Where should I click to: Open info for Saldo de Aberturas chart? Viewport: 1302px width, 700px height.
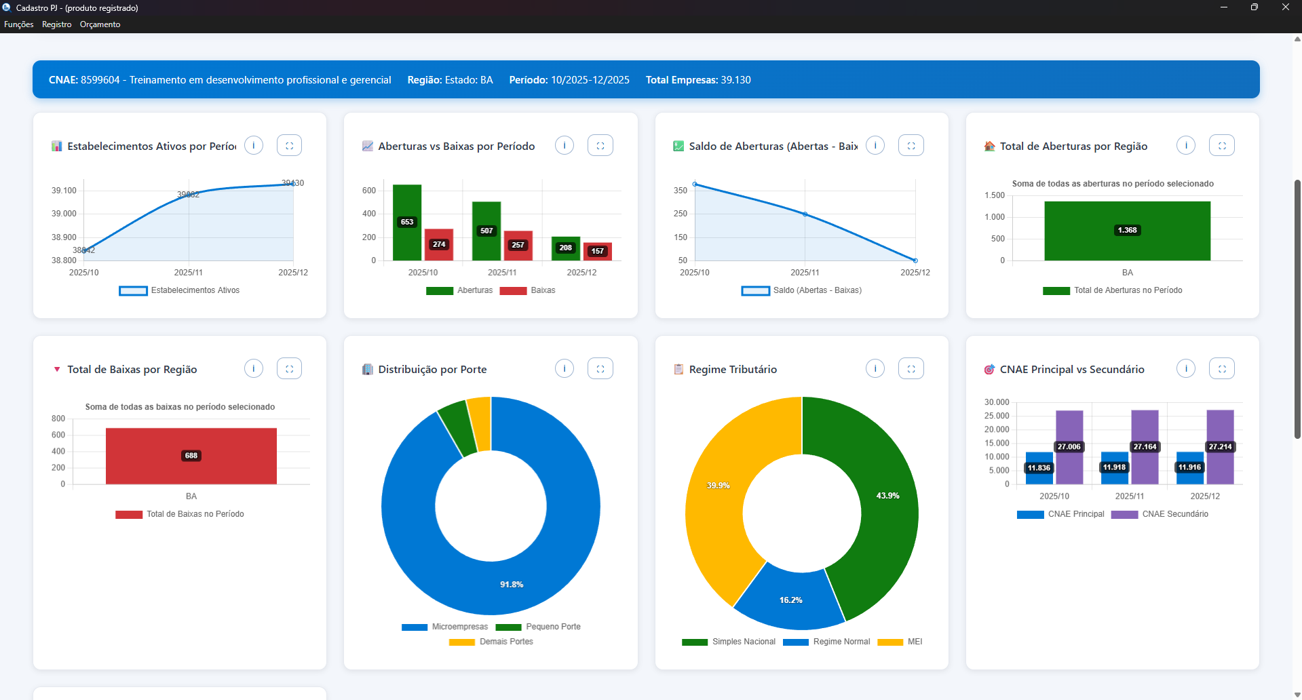[x=875, y=145]
